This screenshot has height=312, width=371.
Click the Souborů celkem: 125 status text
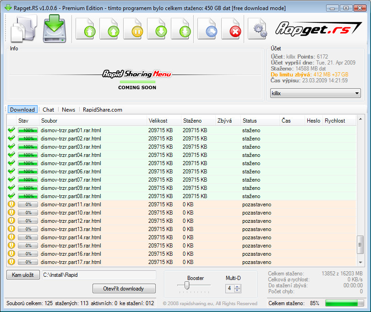[30, 303]
